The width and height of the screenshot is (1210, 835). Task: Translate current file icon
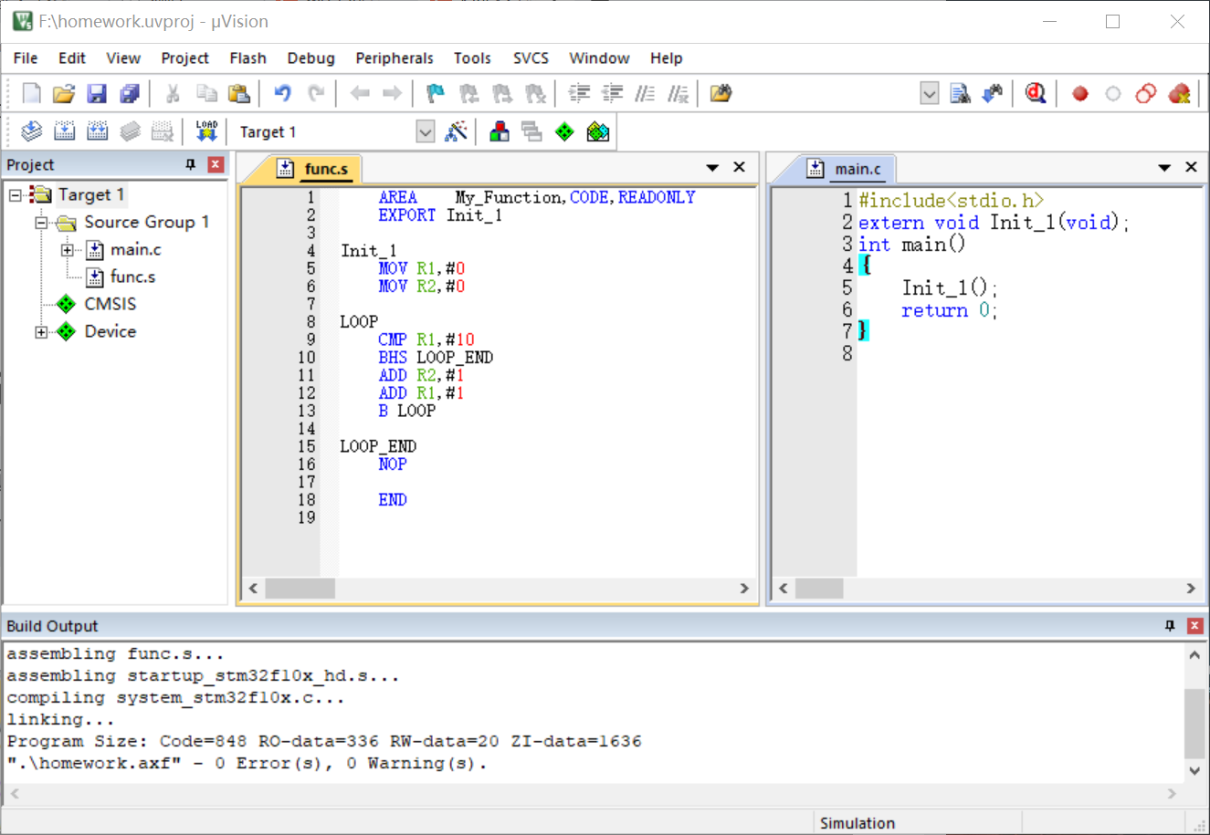click(x=32, y=131)
